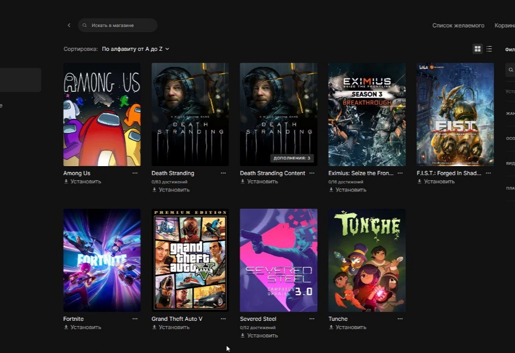The width and height of the screenshot is (515, 353).
Task: Click the Fortnite title text
Action: tap(74, 319)
